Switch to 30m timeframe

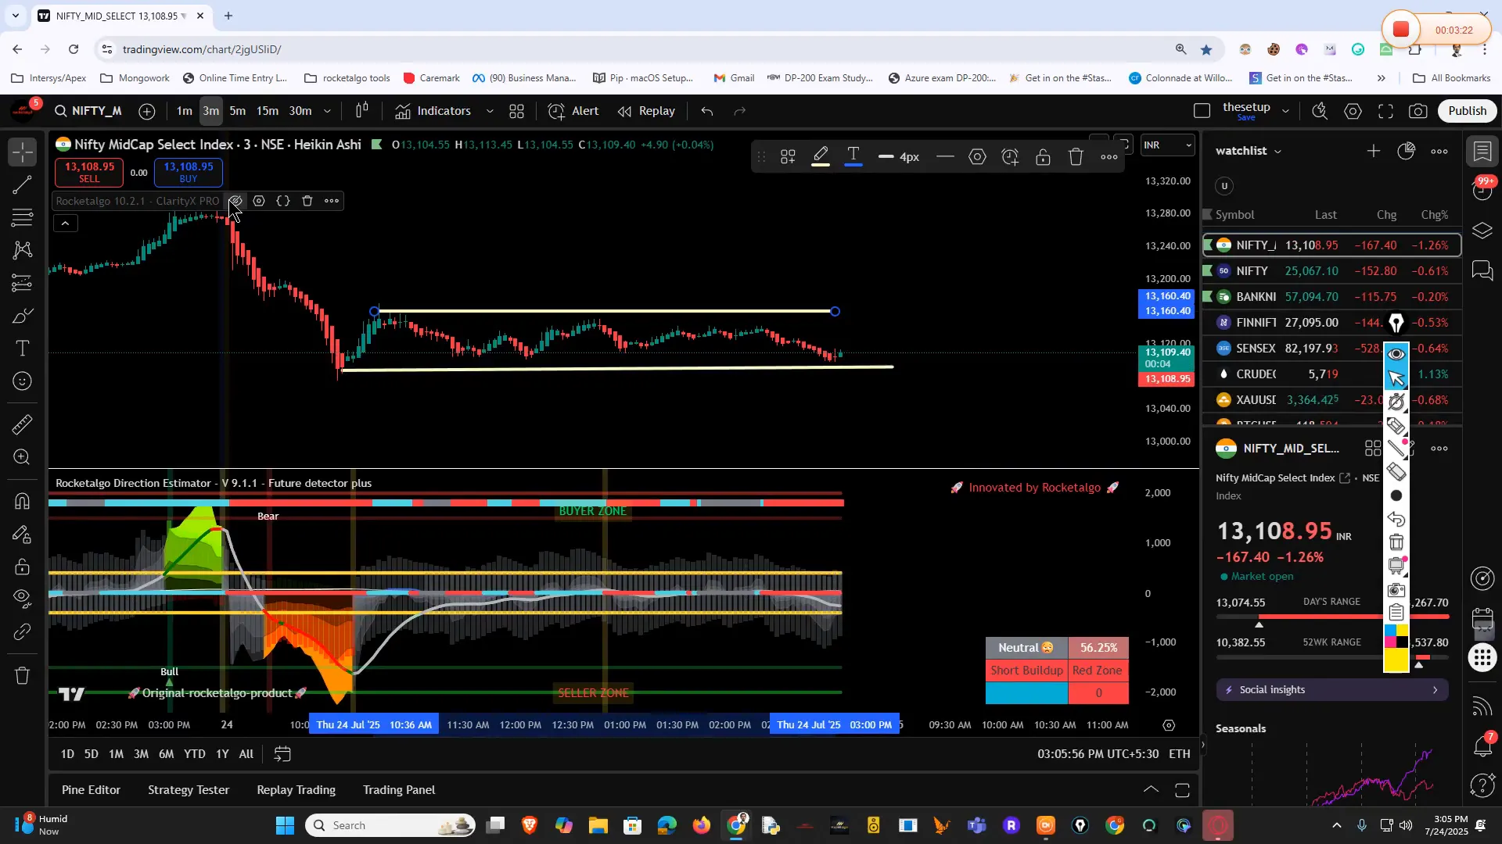tap(300, 111)
